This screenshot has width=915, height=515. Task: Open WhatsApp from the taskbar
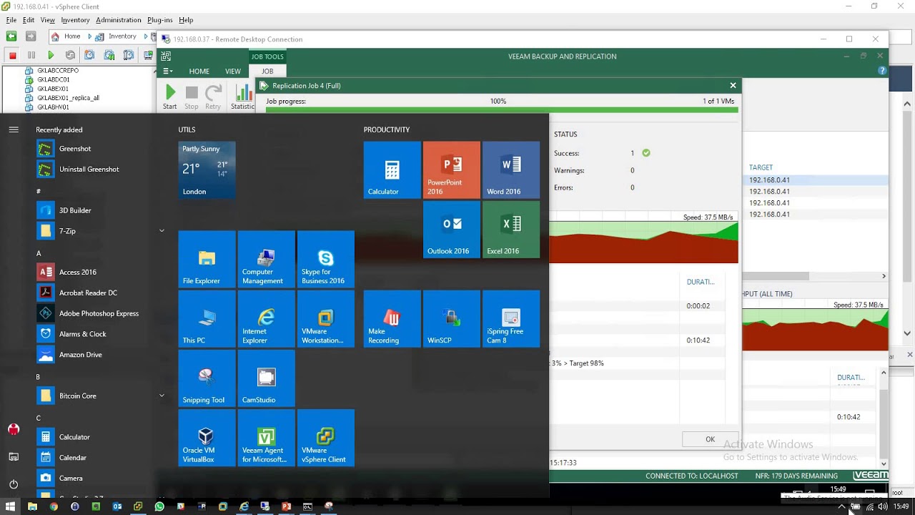pyautogui.click(x=159, y=506)
